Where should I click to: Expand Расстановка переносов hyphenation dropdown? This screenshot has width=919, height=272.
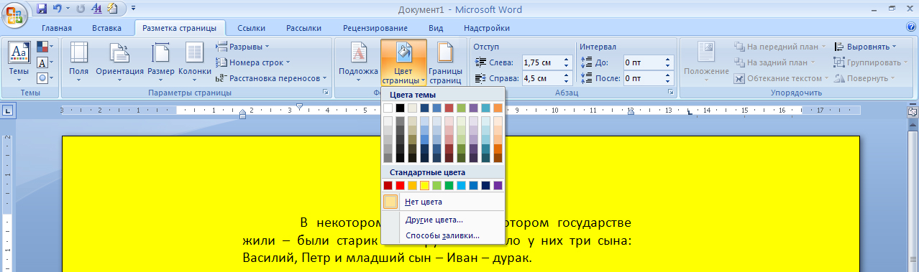pos(272,78)
